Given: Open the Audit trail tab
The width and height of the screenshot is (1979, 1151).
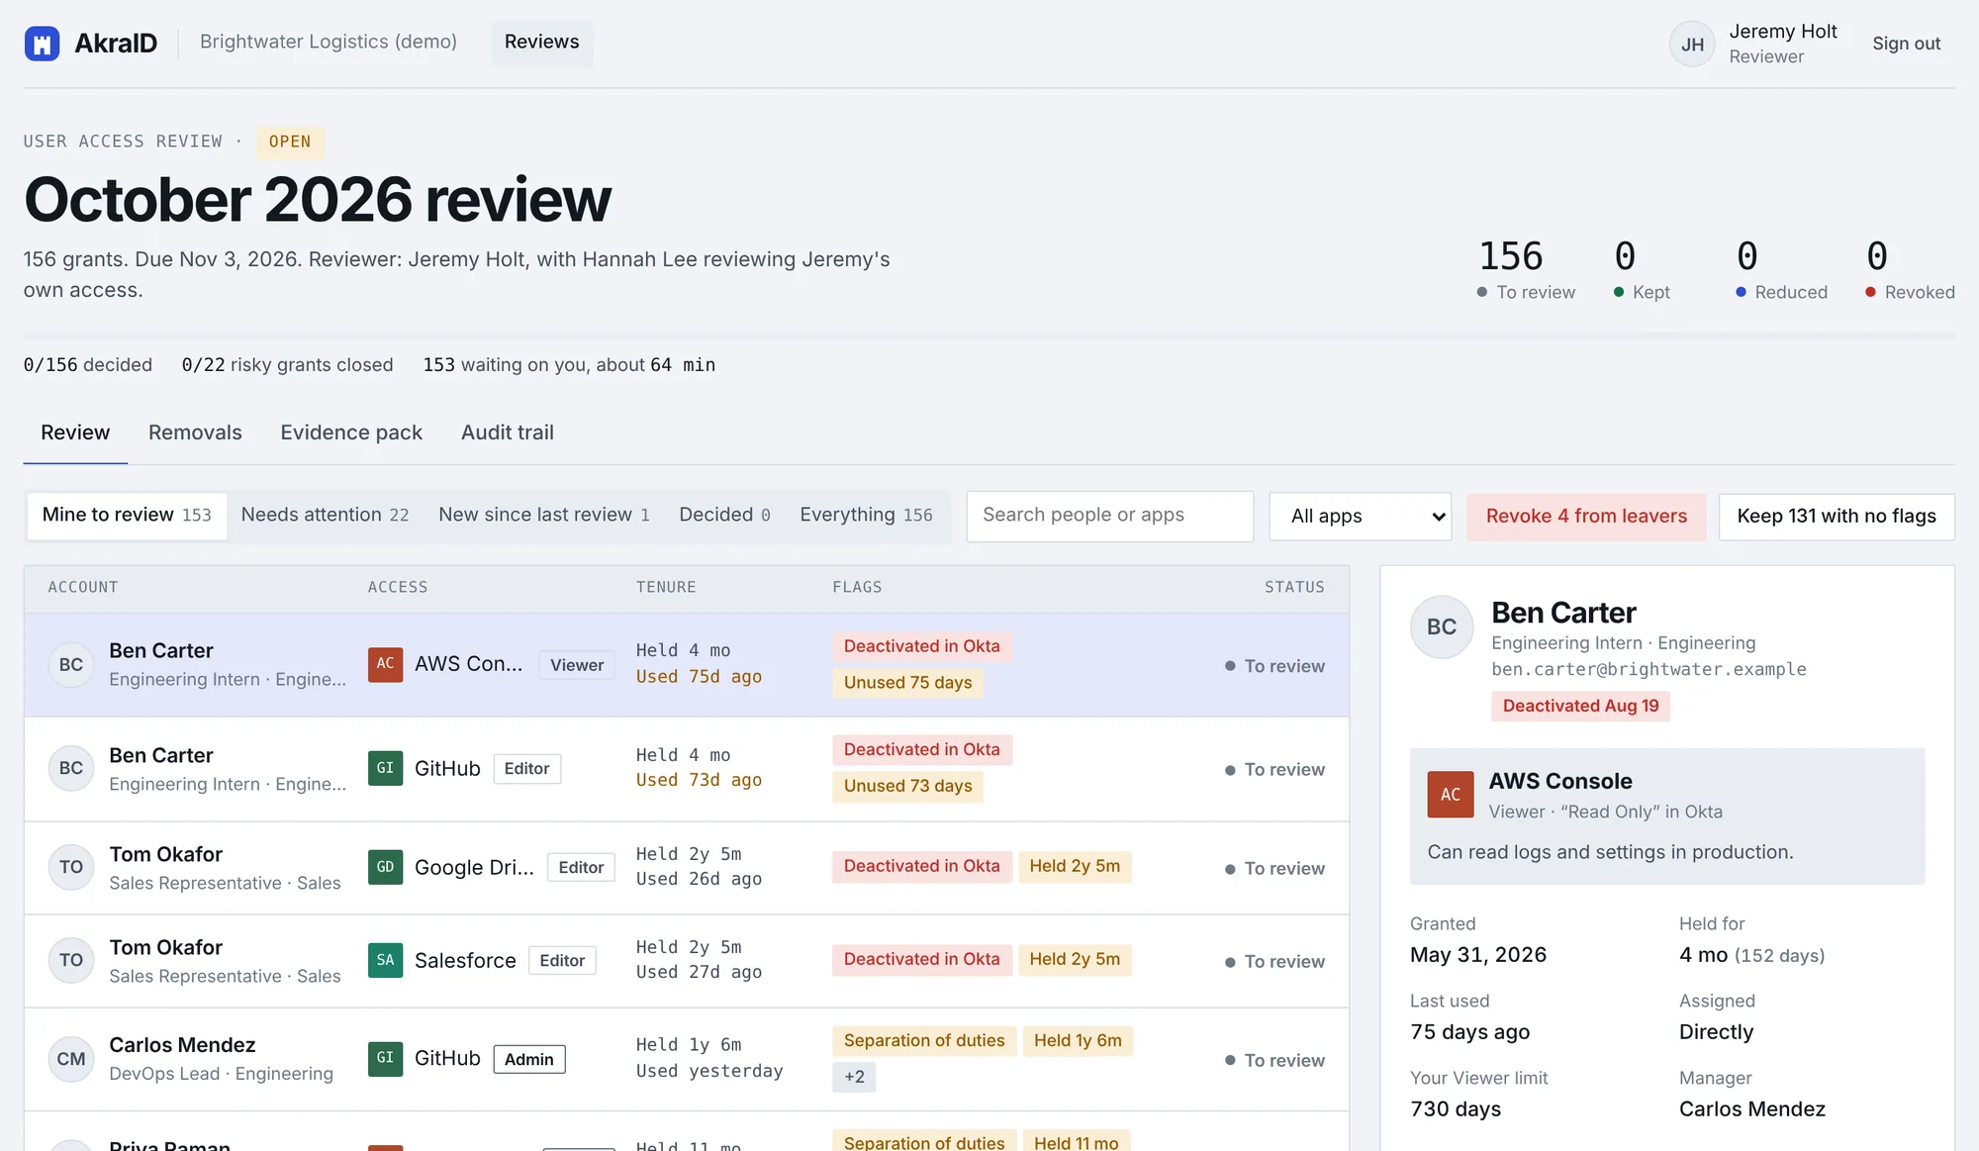Looking at the screenshot, I should pos(508,432).
